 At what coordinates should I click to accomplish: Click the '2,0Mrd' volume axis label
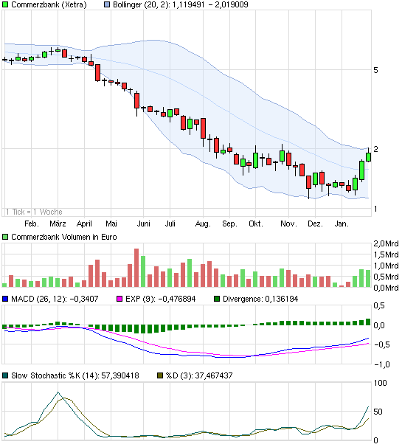(386, 243)
